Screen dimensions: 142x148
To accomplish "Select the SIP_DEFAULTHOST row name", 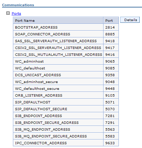I will pos(33,102).
